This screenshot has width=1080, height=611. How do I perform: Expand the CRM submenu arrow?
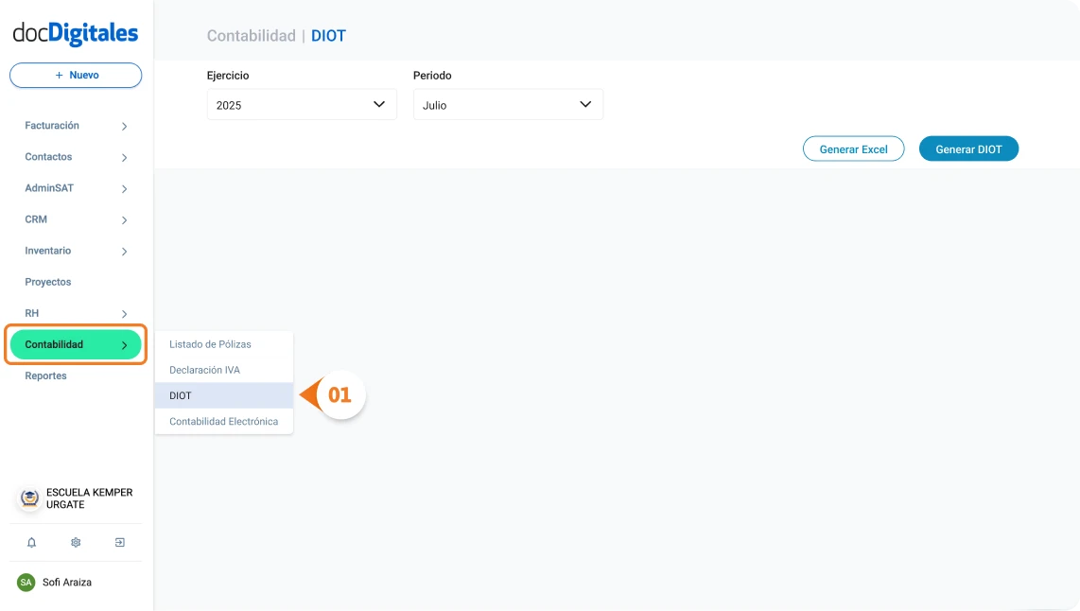pos(124,219)
